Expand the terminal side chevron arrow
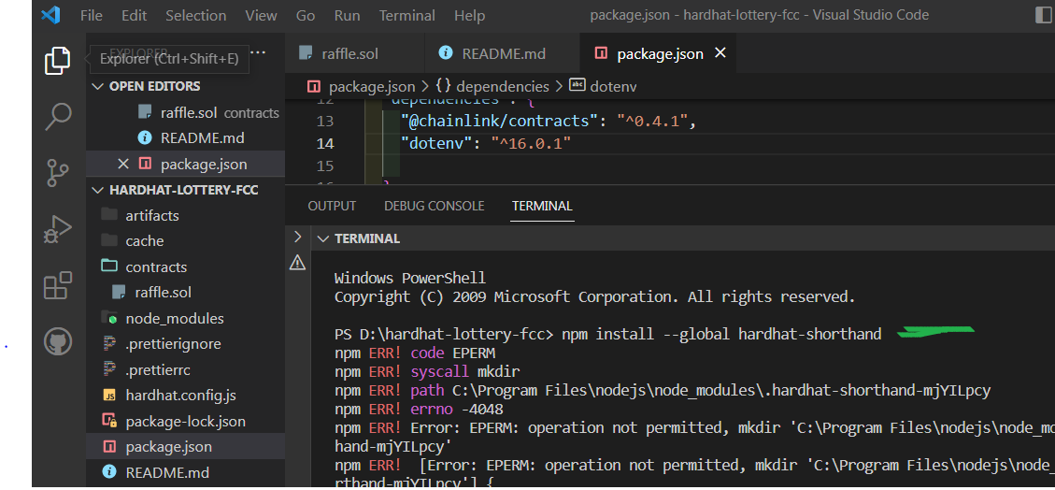Image resolution: width=1055 pixels, height=490 pixels. [x=297, y=237]
